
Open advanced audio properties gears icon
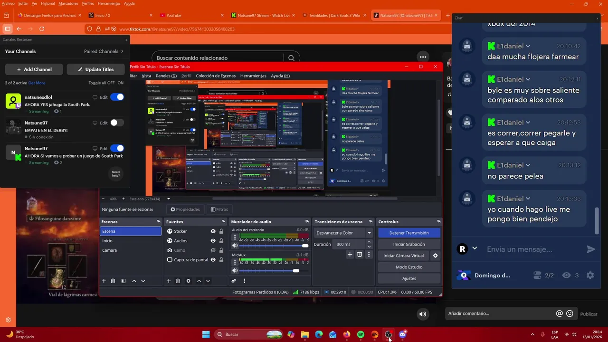(x=234, y=281)
